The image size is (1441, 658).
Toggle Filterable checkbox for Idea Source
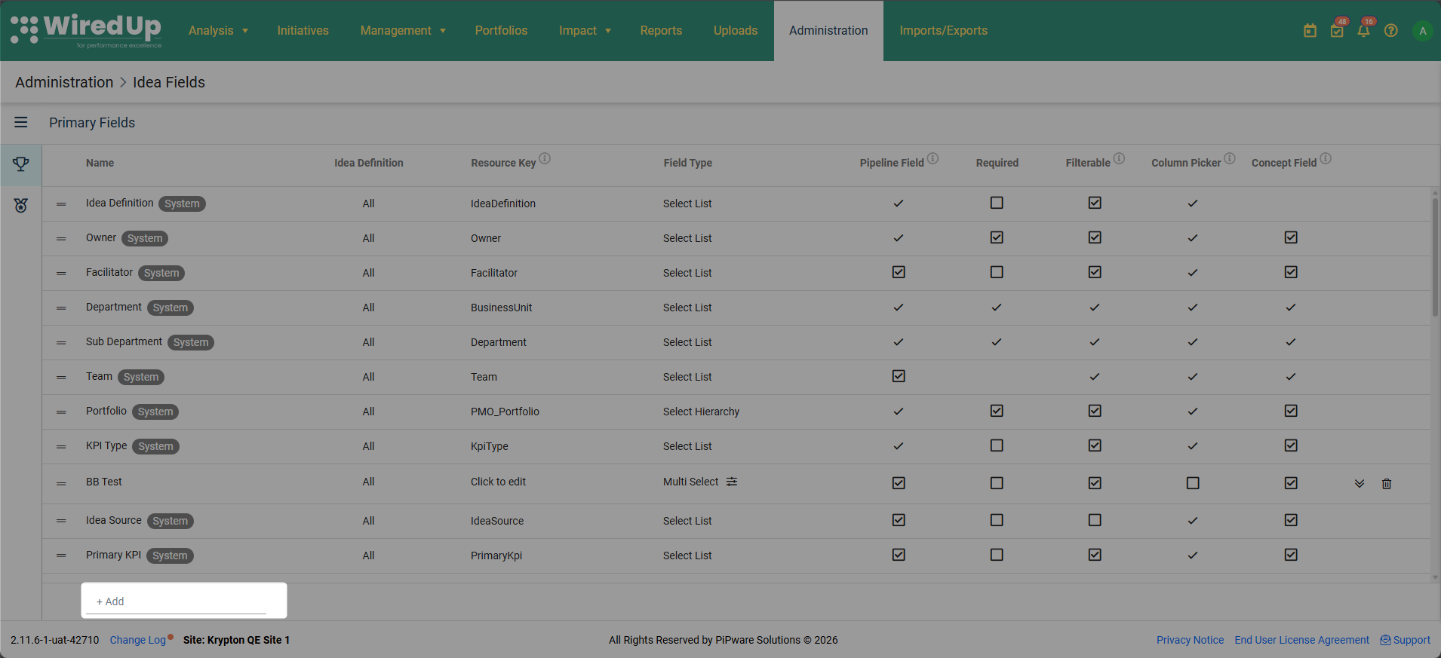coord(1095,520)
